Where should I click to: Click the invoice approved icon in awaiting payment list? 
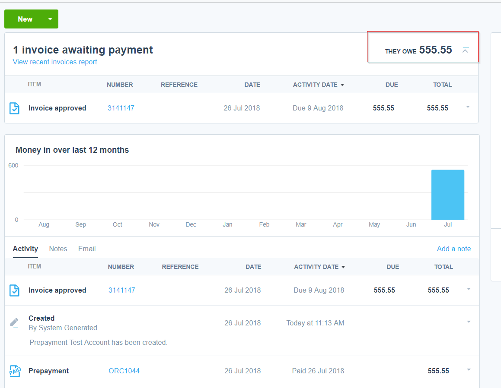click(14, 108)
